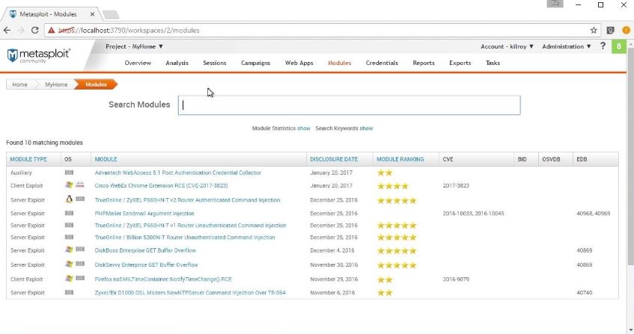This screenshot has width=634, height=334.
Task: Click Windows icon in DiskSavvy row
Action: click(69, 264)
